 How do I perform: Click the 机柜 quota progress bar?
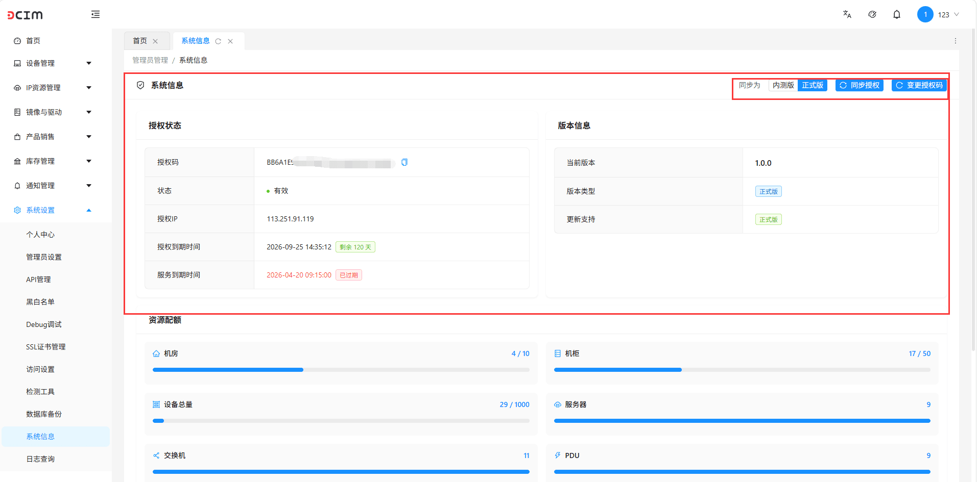coord(742,370)
